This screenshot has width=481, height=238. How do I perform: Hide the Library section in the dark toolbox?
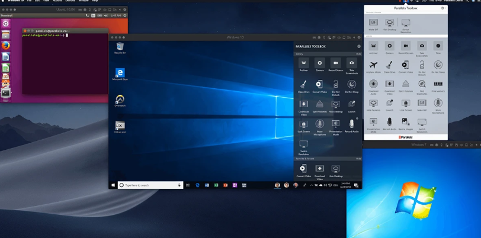pyautogui.click(x=358, y=54)
